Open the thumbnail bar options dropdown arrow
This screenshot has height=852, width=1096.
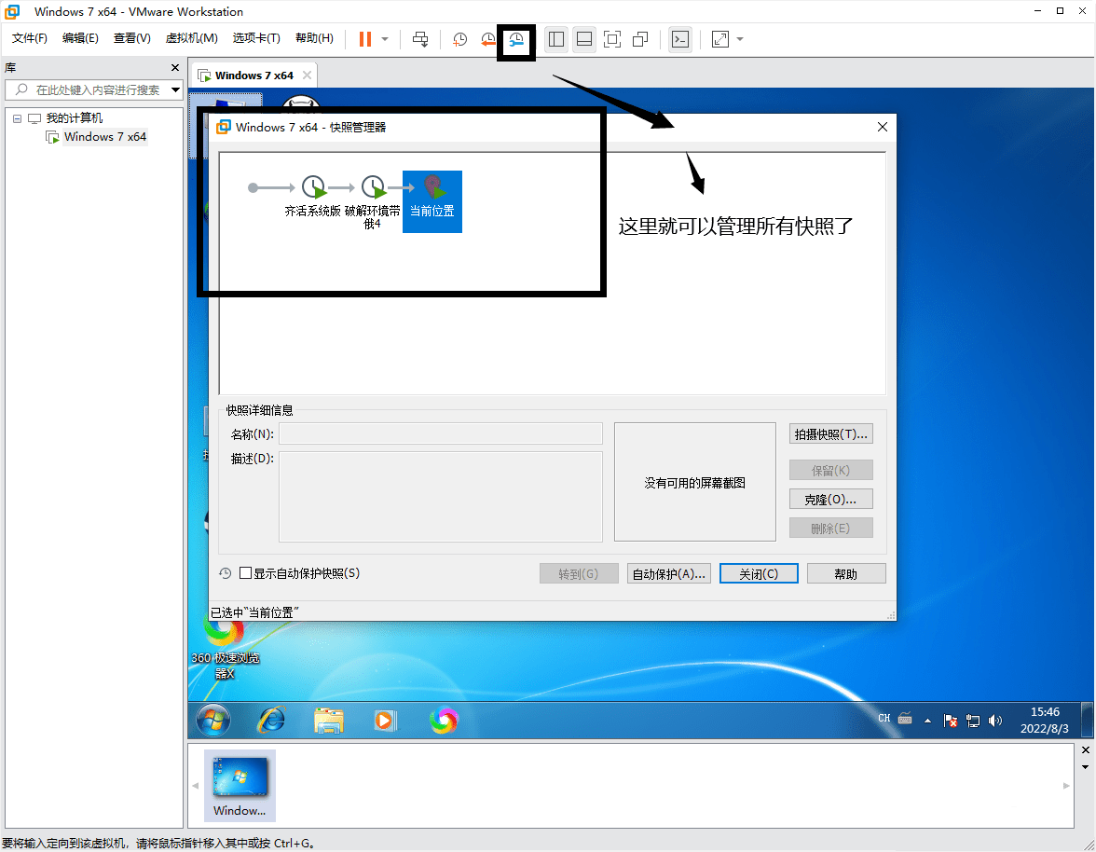(1086, 767)
